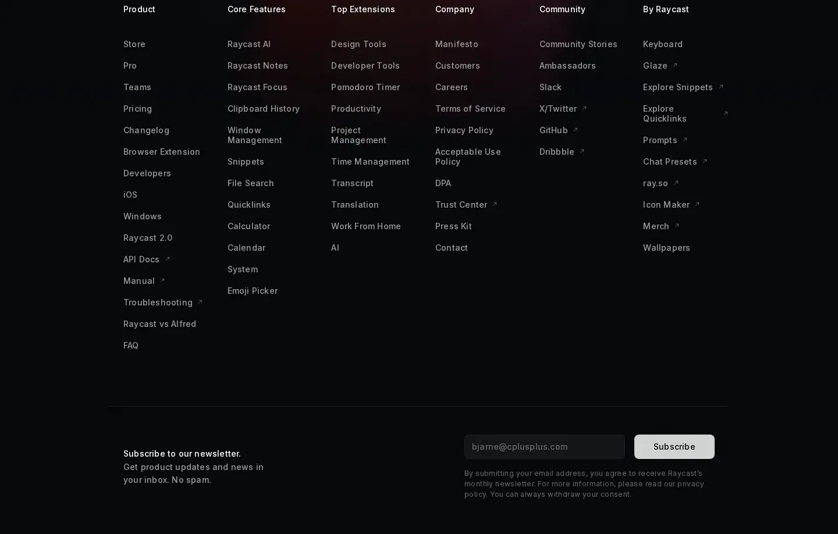Click the arrow icon beside Chat Presets
838x534 pixels.
tap(705, 162)
